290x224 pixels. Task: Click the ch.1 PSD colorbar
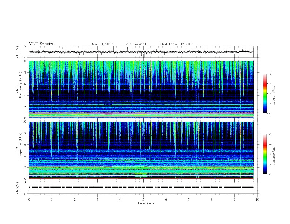[265, 94]
